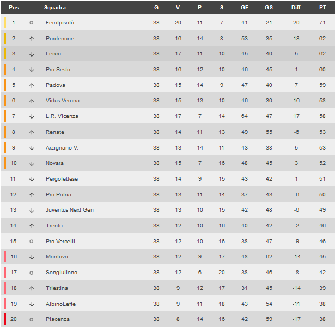The image size is (335, 328).
Task: Click the down arrow icon beside Lecco
Action: point(32,54)
